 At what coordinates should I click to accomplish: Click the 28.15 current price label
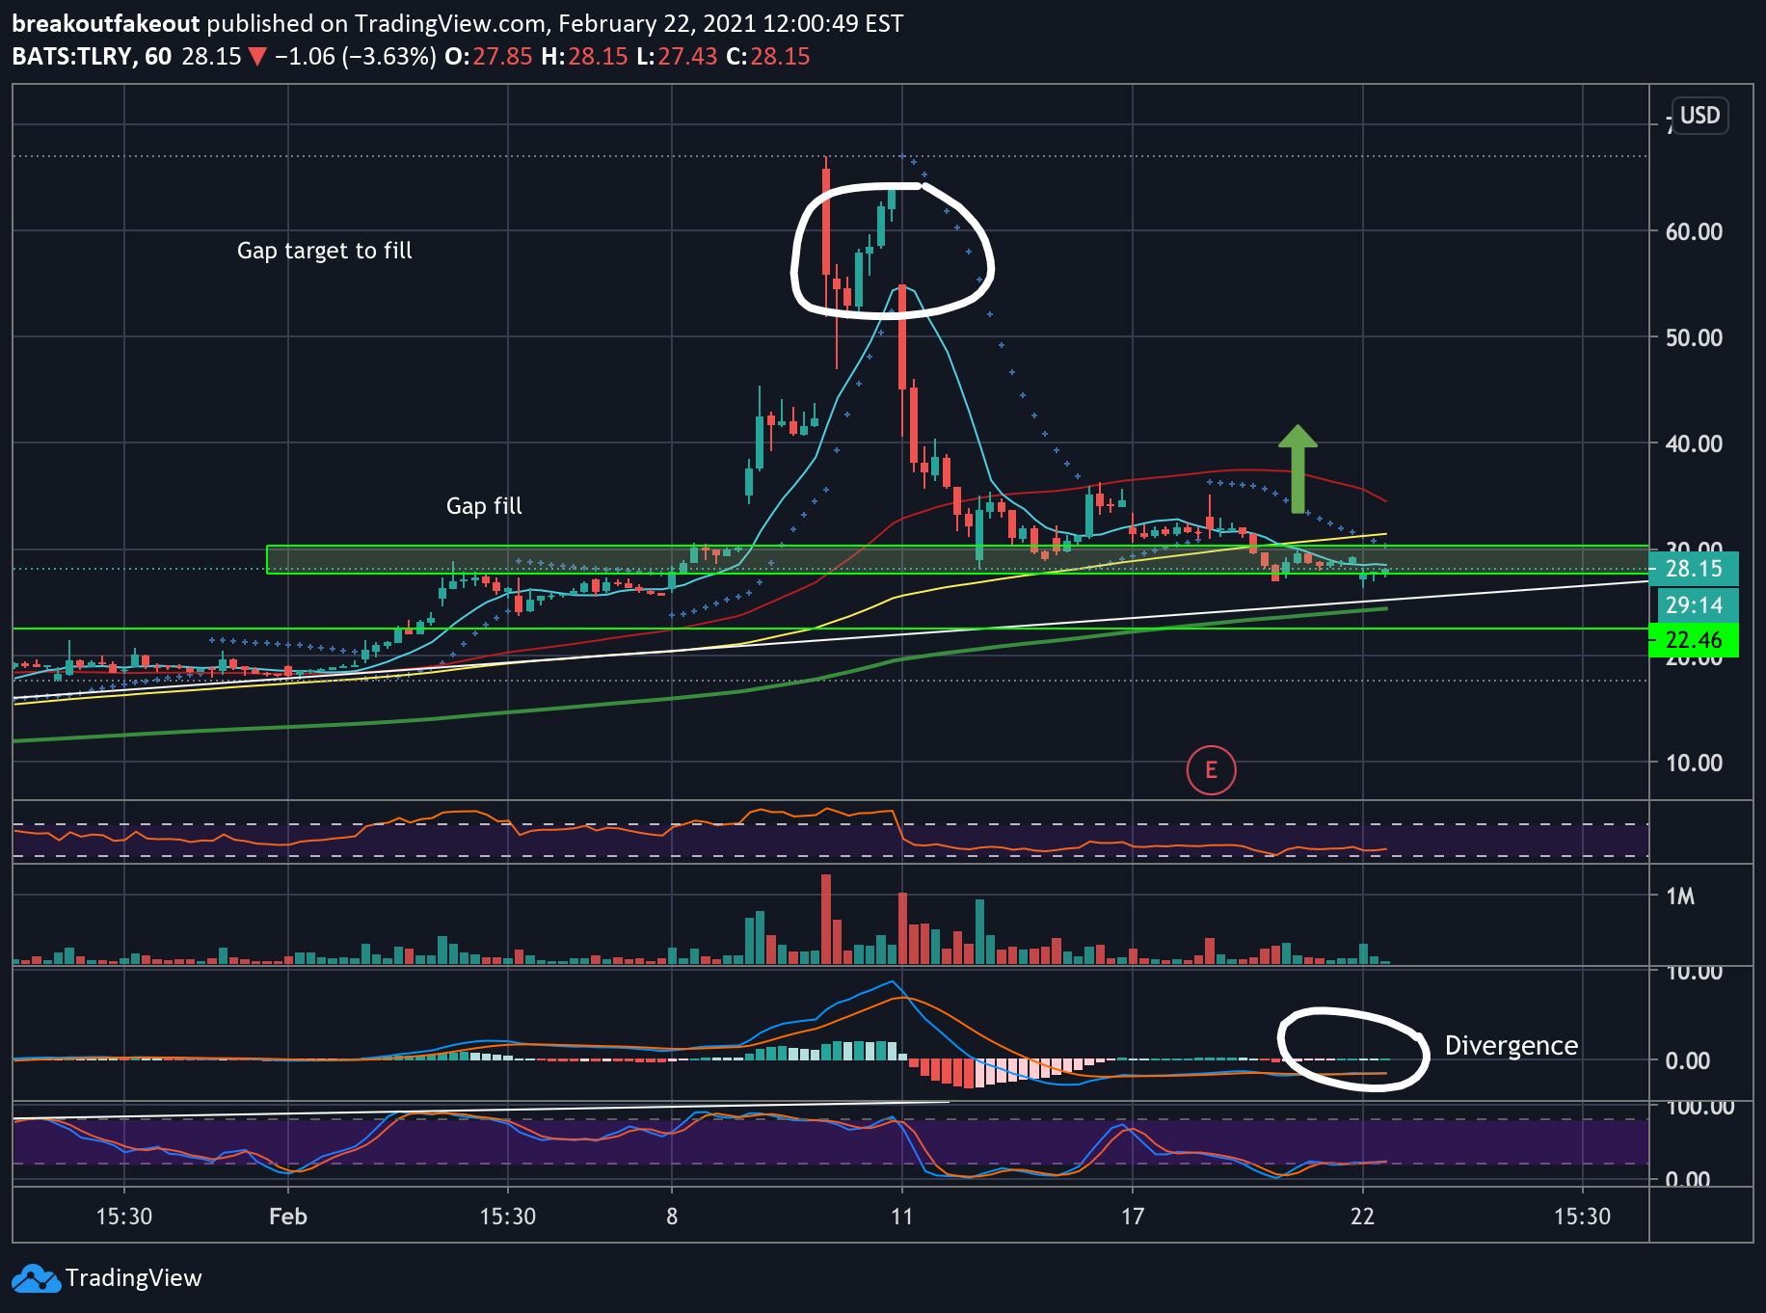point(1694,569)
